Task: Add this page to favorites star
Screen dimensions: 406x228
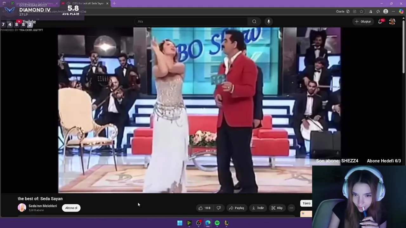Action: click(x=361, y=11)
